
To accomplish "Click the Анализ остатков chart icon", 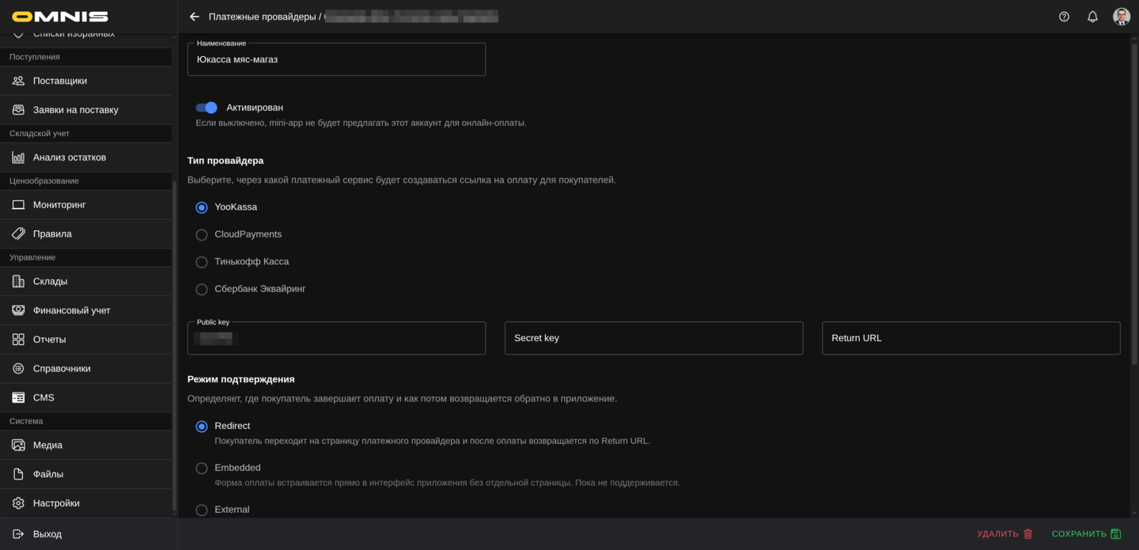I will (18, 157).
